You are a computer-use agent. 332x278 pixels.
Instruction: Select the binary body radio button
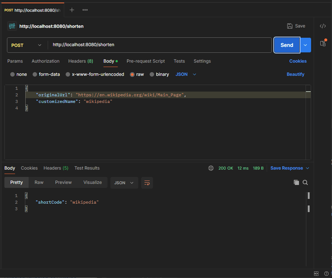pos(152,74)
